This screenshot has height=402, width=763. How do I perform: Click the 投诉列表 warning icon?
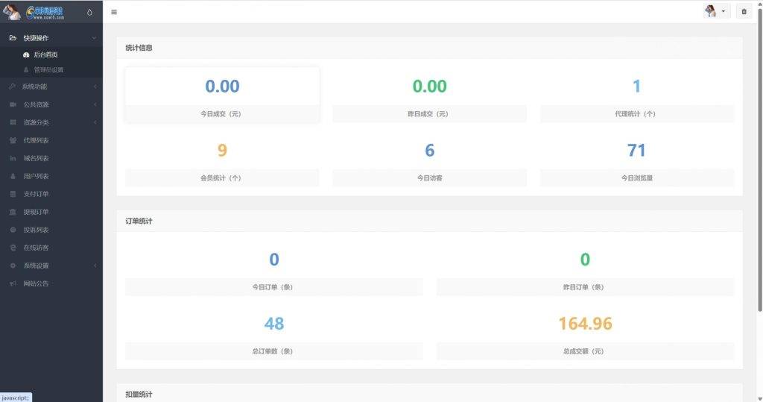[13, 230]
